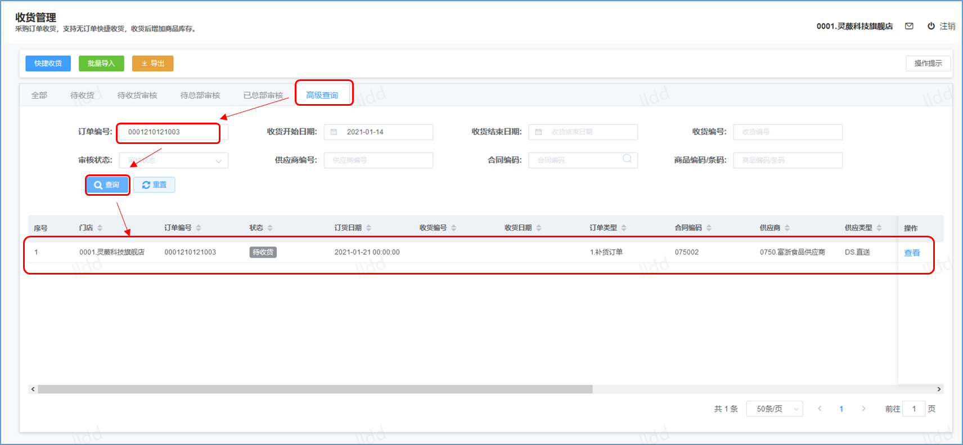
Task: Click store cell 0001.灵薇科技旗舰店 in row
Action: (x=112, y=252)
